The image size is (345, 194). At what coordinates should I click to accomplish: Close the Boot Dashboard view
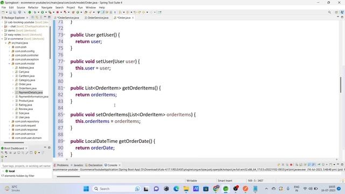pos(26,148)
